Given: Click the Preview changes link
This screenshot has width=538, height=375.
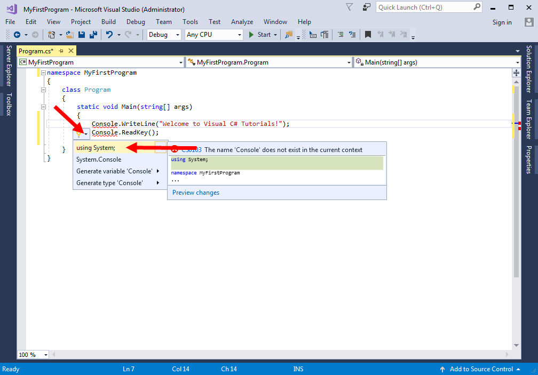Looking at the screenshot, I should pos(195,193).
